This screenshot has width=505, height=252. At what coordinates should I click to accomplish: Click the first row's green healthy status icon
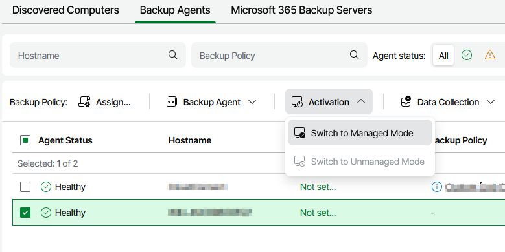pos(46,187)
